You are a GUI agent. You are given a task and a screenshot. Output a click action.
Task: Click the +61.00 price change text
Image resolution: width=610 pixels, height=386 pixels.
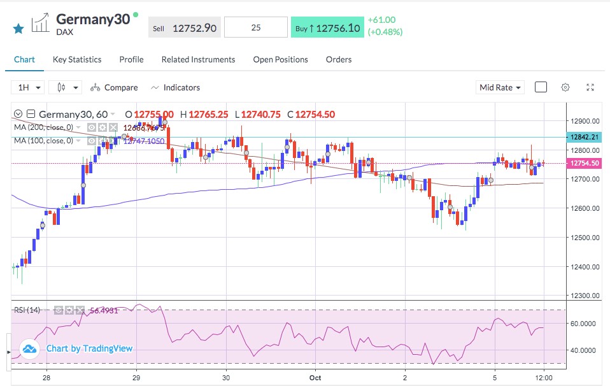point(381,20)
